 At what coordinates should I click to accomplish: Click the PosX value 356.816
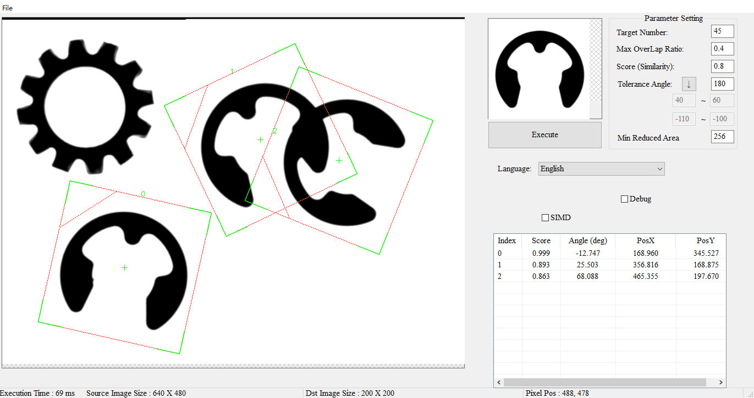[x=646, y=265]
